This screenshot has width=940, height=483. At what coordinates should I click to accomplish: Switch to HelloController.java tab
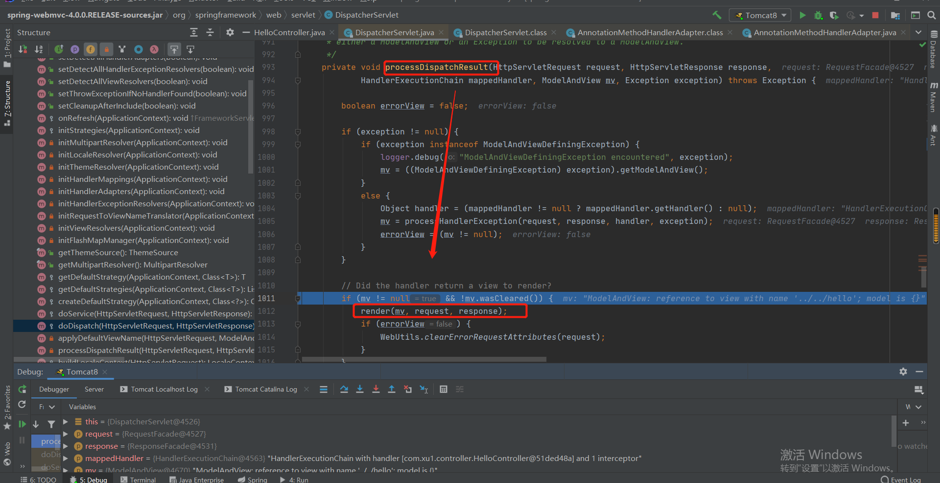289,32
